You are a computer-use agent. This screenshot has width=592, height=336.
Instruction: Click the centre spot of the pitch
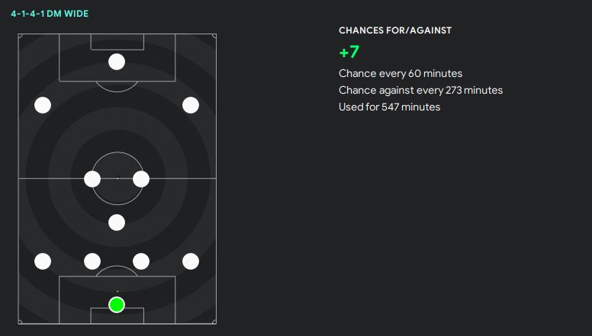click(x=117, y=178)
